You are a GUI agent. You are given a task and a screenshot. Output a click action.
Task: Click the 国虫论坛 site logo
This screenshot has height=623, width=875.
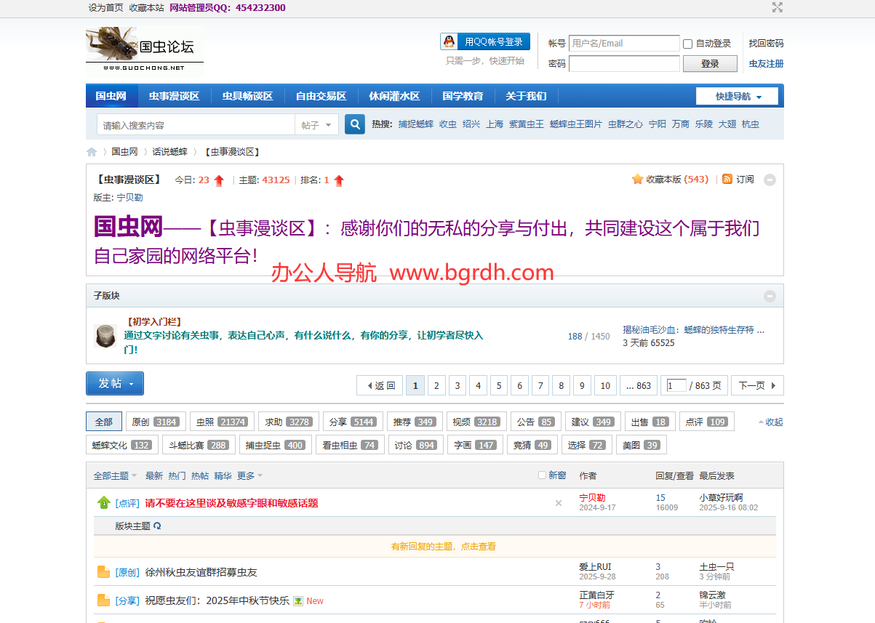pos(145,49)
